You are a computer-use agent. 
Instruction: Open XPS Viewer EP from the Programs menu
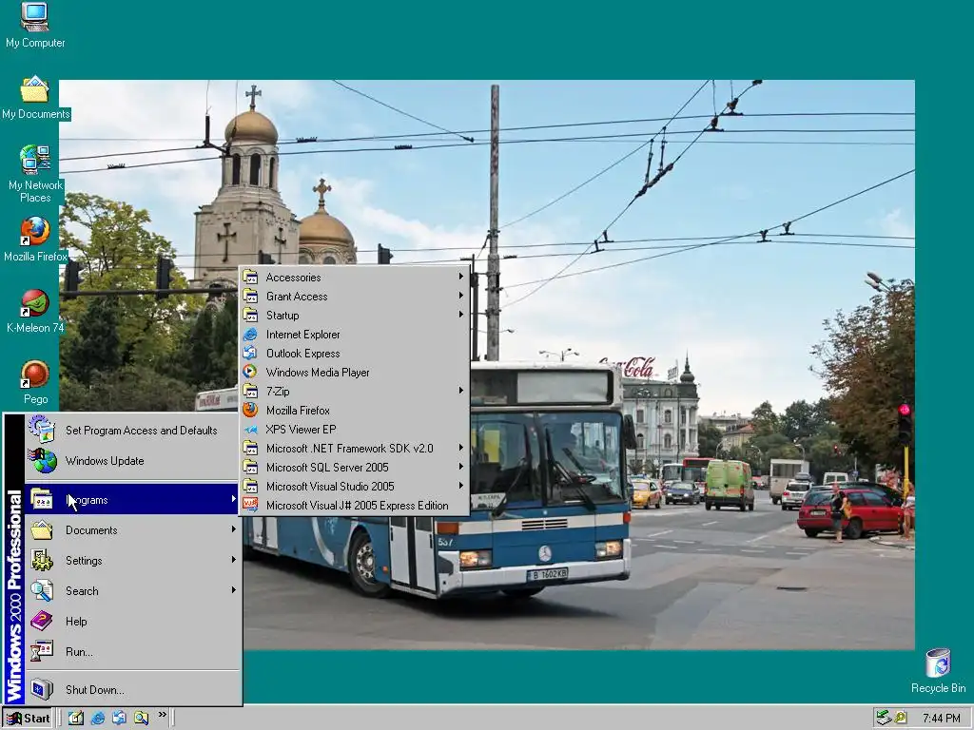point(354,429)
